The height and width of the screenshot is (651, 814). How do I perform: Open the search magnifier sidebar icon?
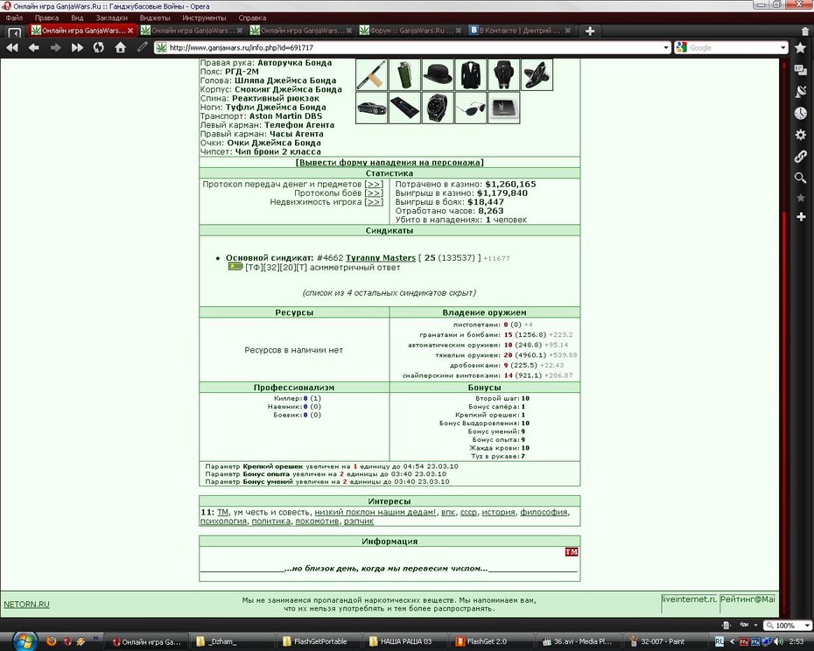pos(801,178)
